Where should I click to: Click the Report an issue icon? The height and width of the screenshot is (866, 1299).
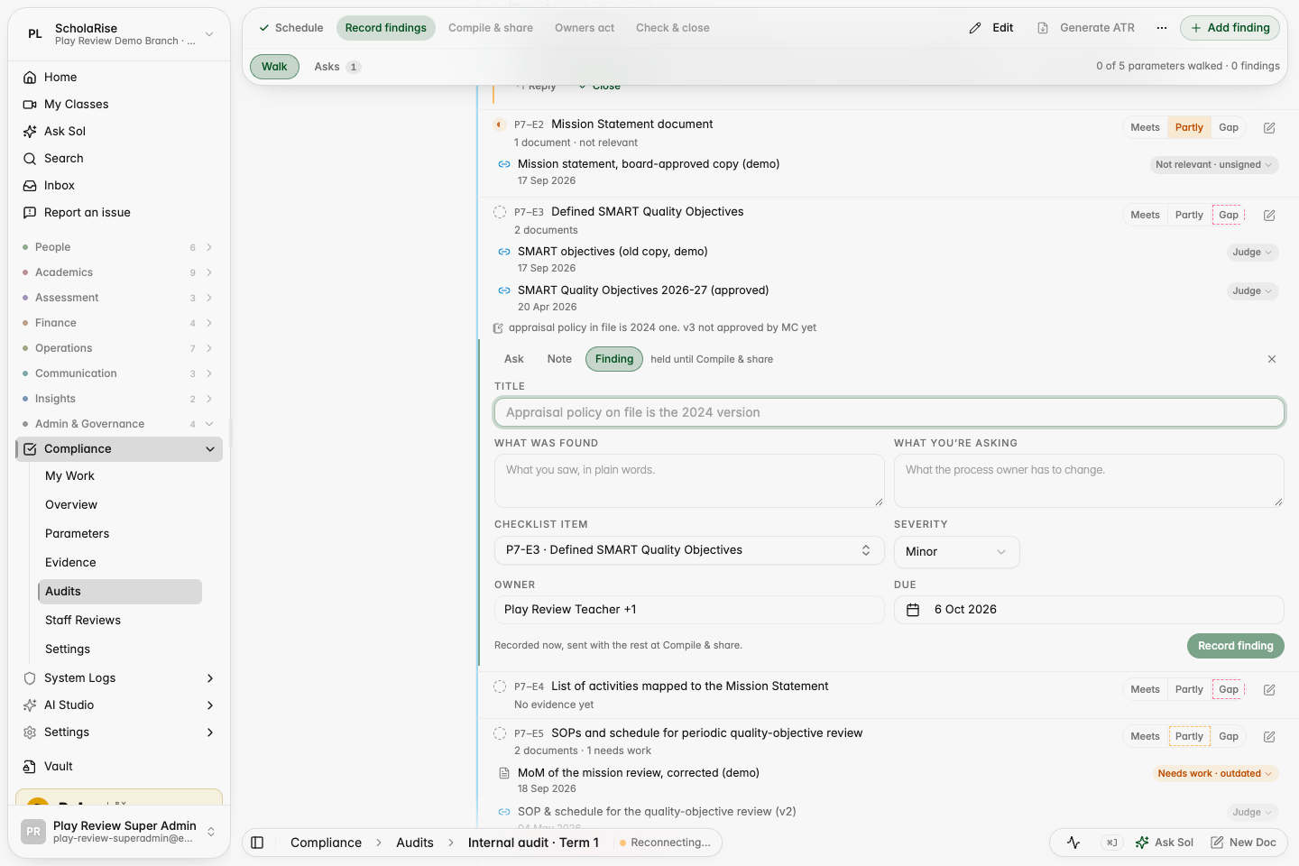point(30,213)
